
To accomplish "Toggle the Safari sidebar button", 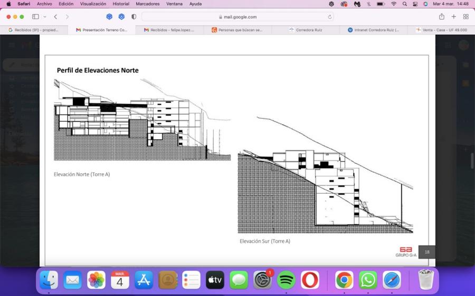I will click(x=35, y=17).
